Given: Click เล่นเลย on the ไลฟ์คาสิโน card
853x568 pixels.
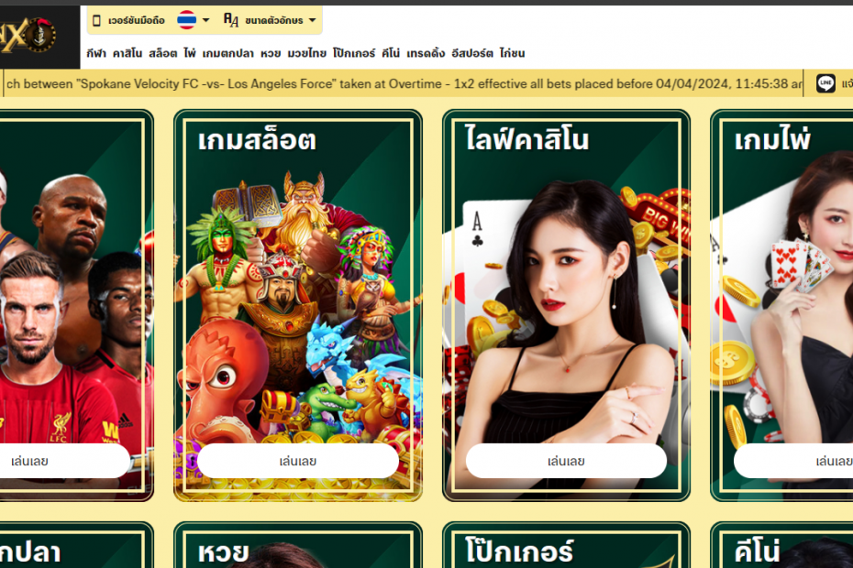Looking at the screenshot, I should (566, 461).
